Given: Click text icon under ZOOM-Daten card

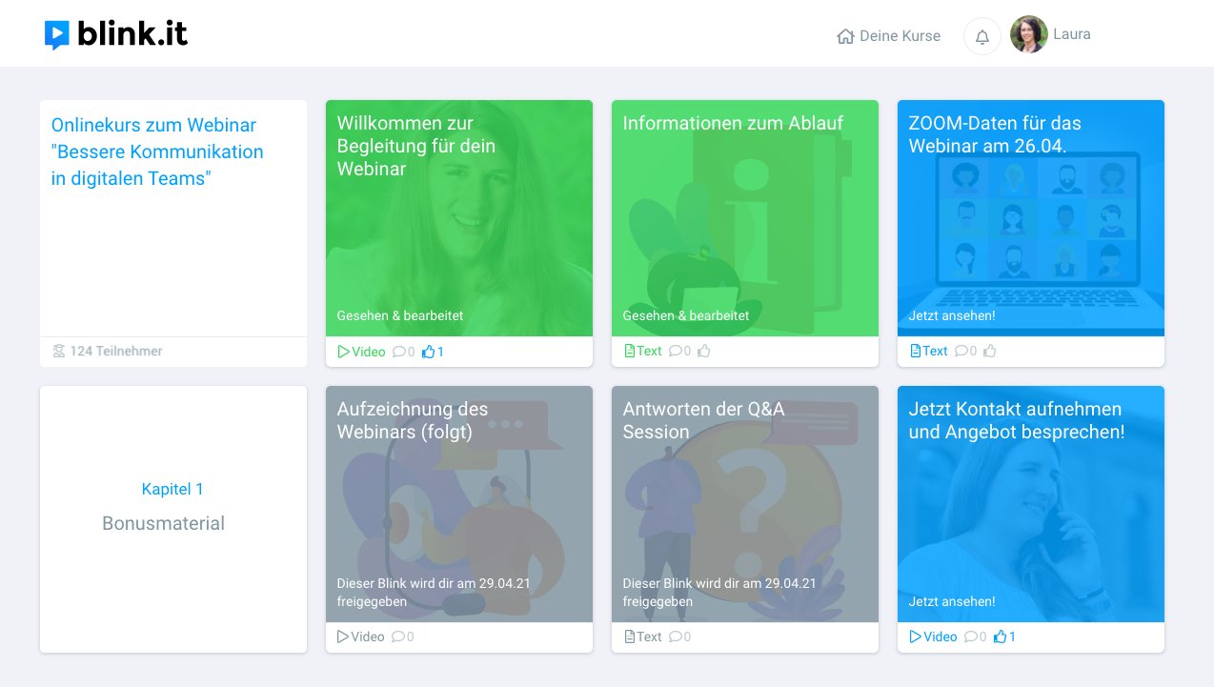Looking at the screenshot, I should point(915,352).
